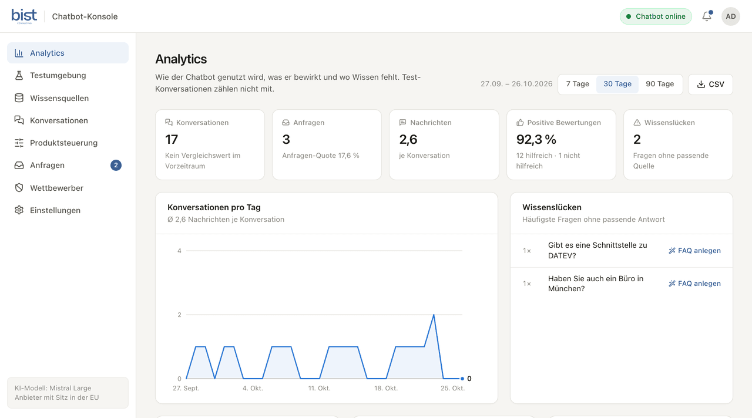Click the thumbs-up icon on Positive Bewertungen card
The height and width of the screenshot is (418, 752).
[520, 123]
